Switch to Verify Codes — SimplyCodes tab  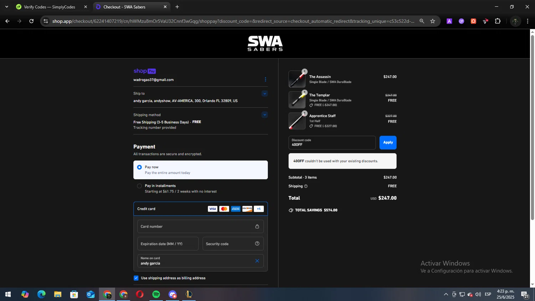50,7
